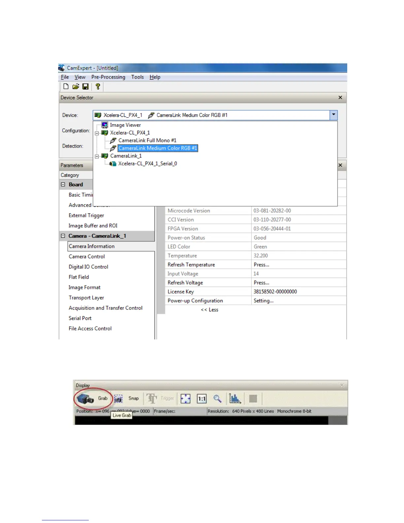Collapse the Board category
Image resolution: width=404 pixels, height=523 pixels.
[x=63, y=185]
